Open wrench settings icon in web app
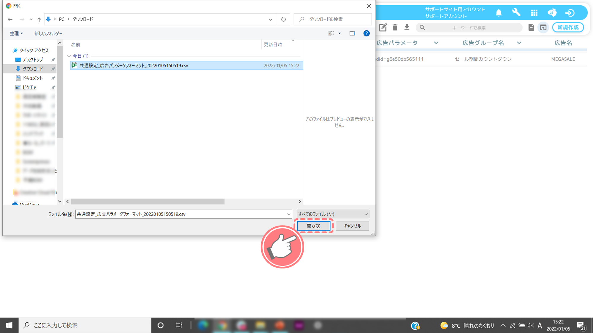 517,13
